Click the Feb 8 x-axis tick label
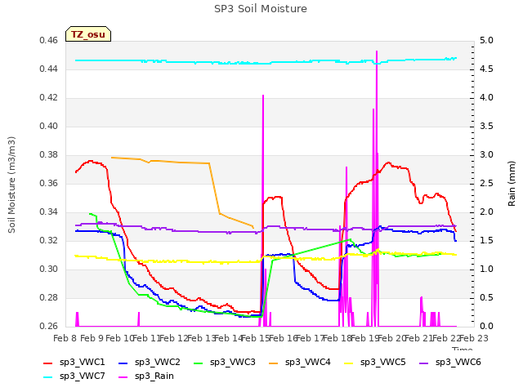Image resolution: width=523 pixels, height=392 pixels. 65,338
